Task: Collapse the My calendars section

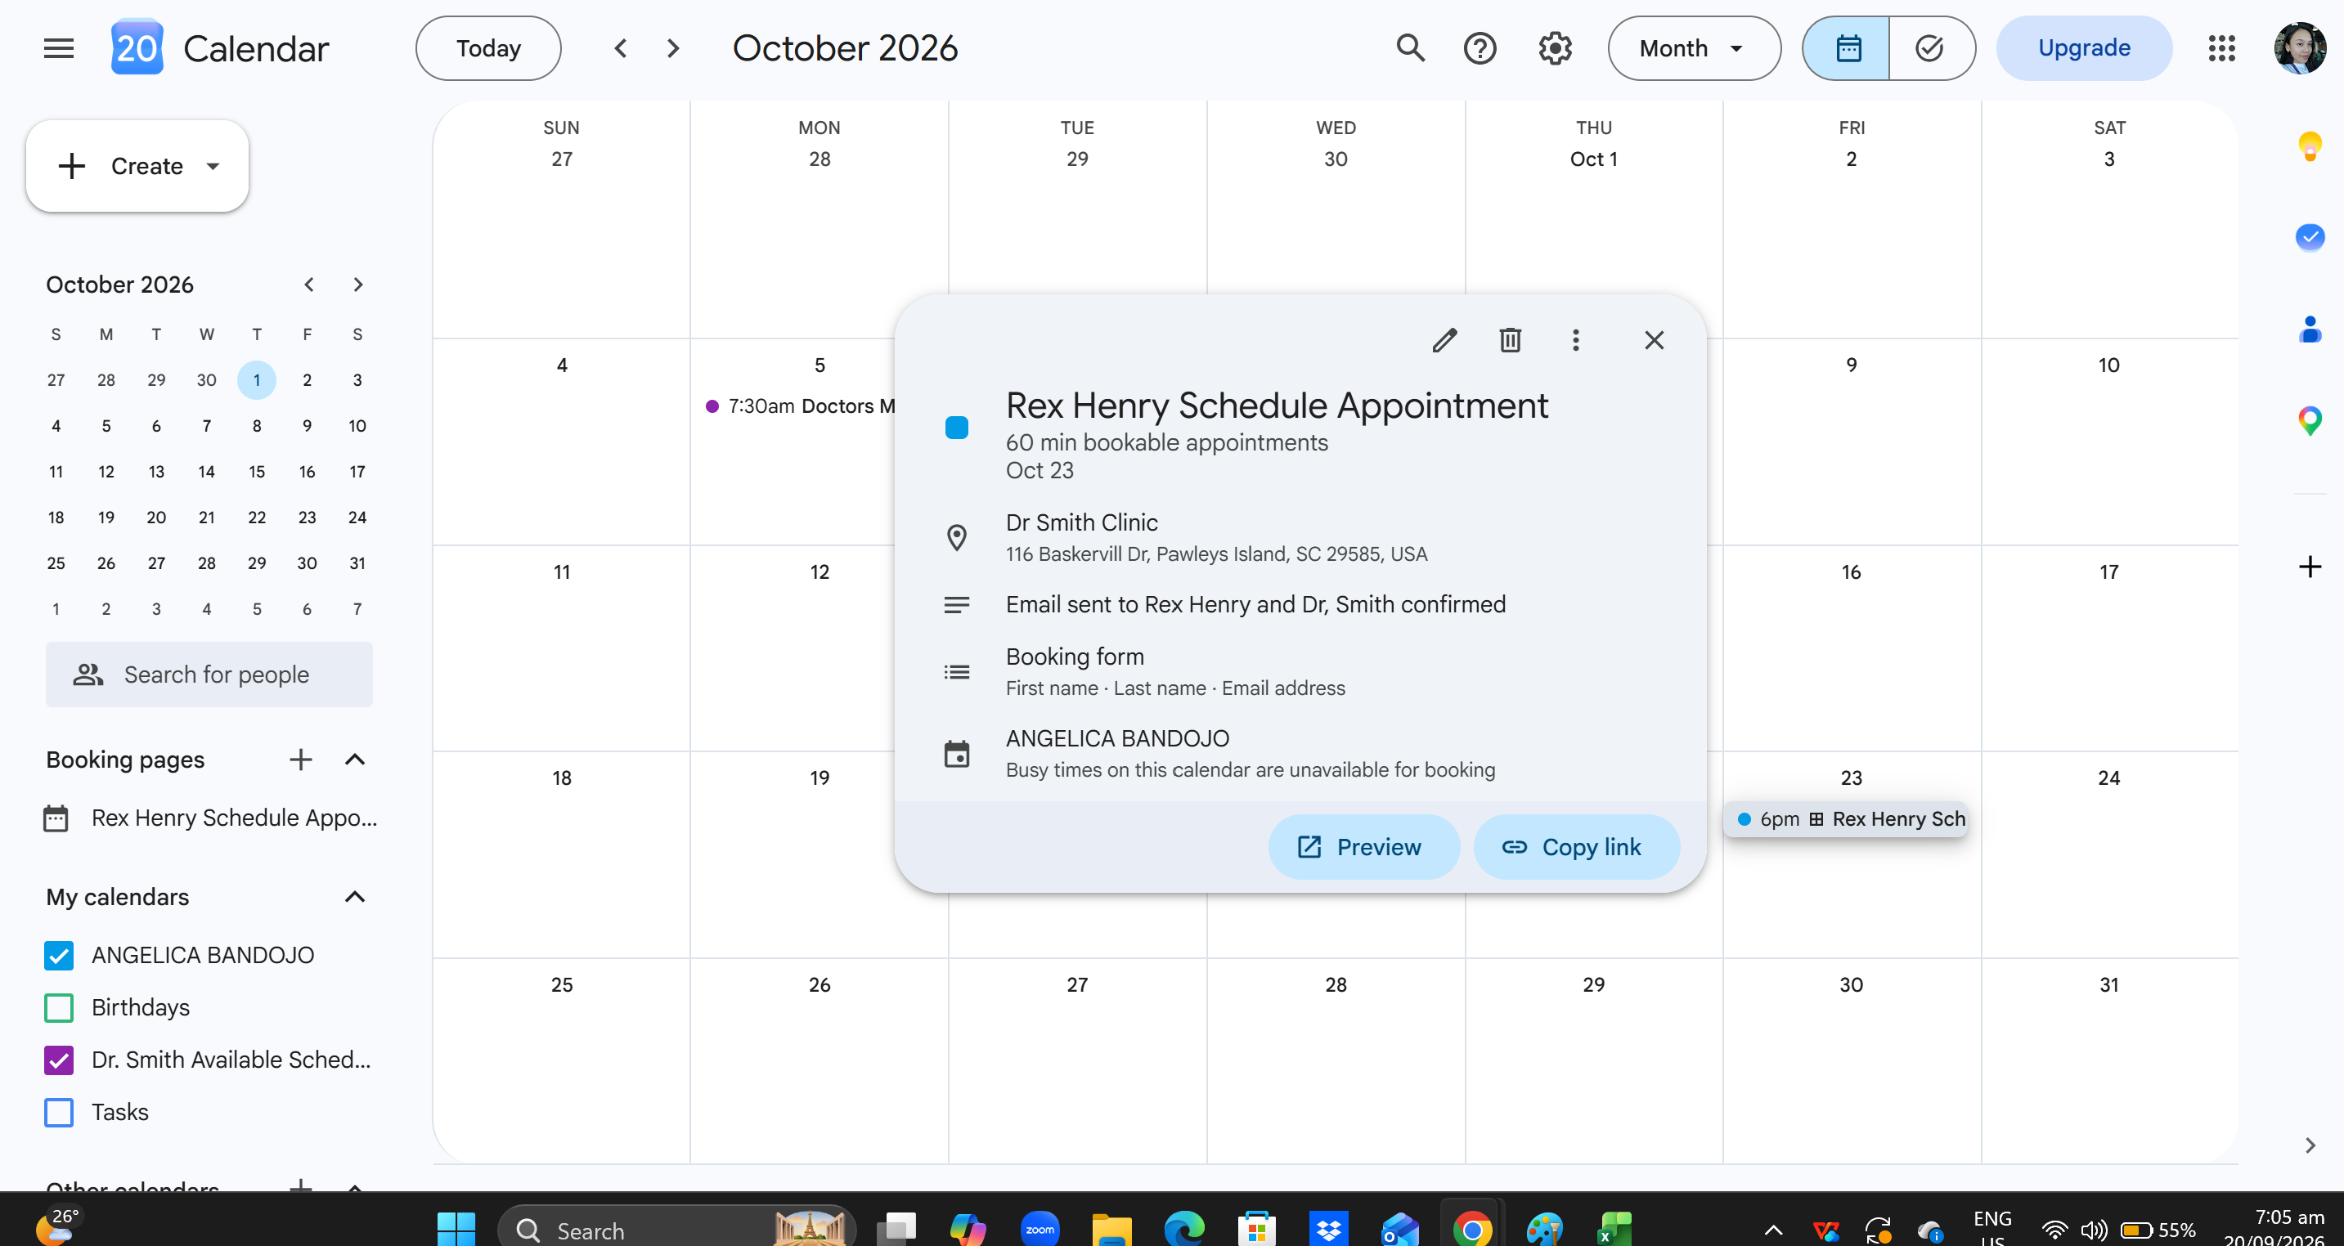Action: point(355,897)
